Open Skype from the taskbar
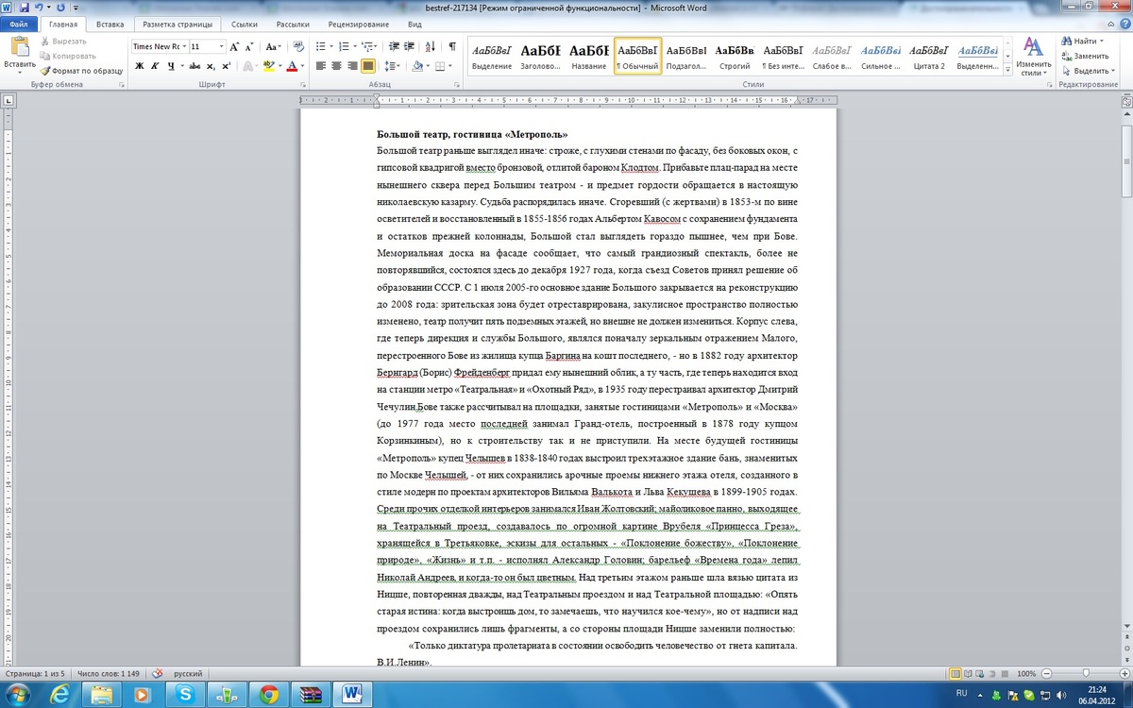 [x=185, y=695]
